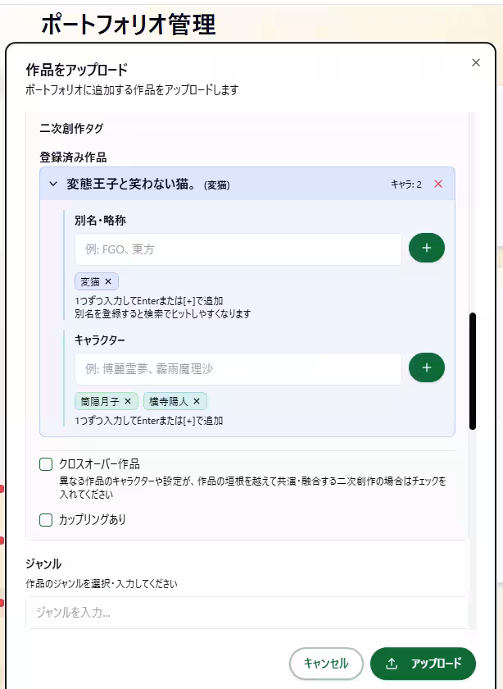Image resolution: width=503 pixels, height=689 pixels.
Task: Add an alias using the green plus button
Action: tap(426, 248)
